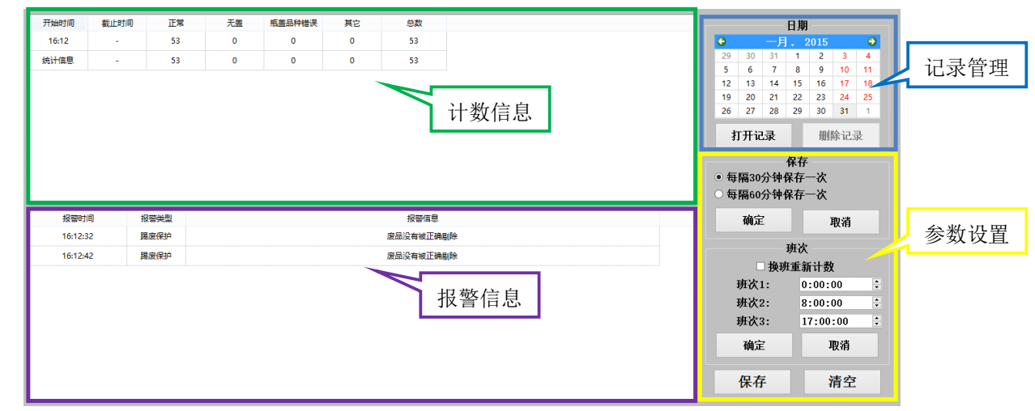Enable the 换班重新计数 checkbox

coord(760,266)
